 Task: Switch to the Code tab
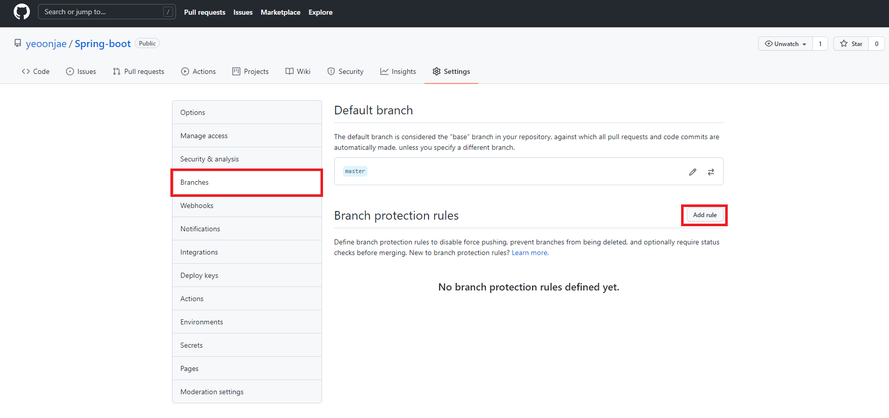pos(35,71)
